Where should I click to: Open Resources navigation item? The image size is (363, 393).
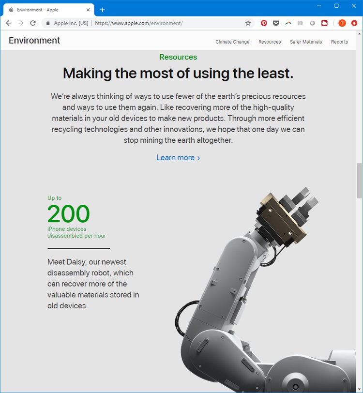click(270, 42)
